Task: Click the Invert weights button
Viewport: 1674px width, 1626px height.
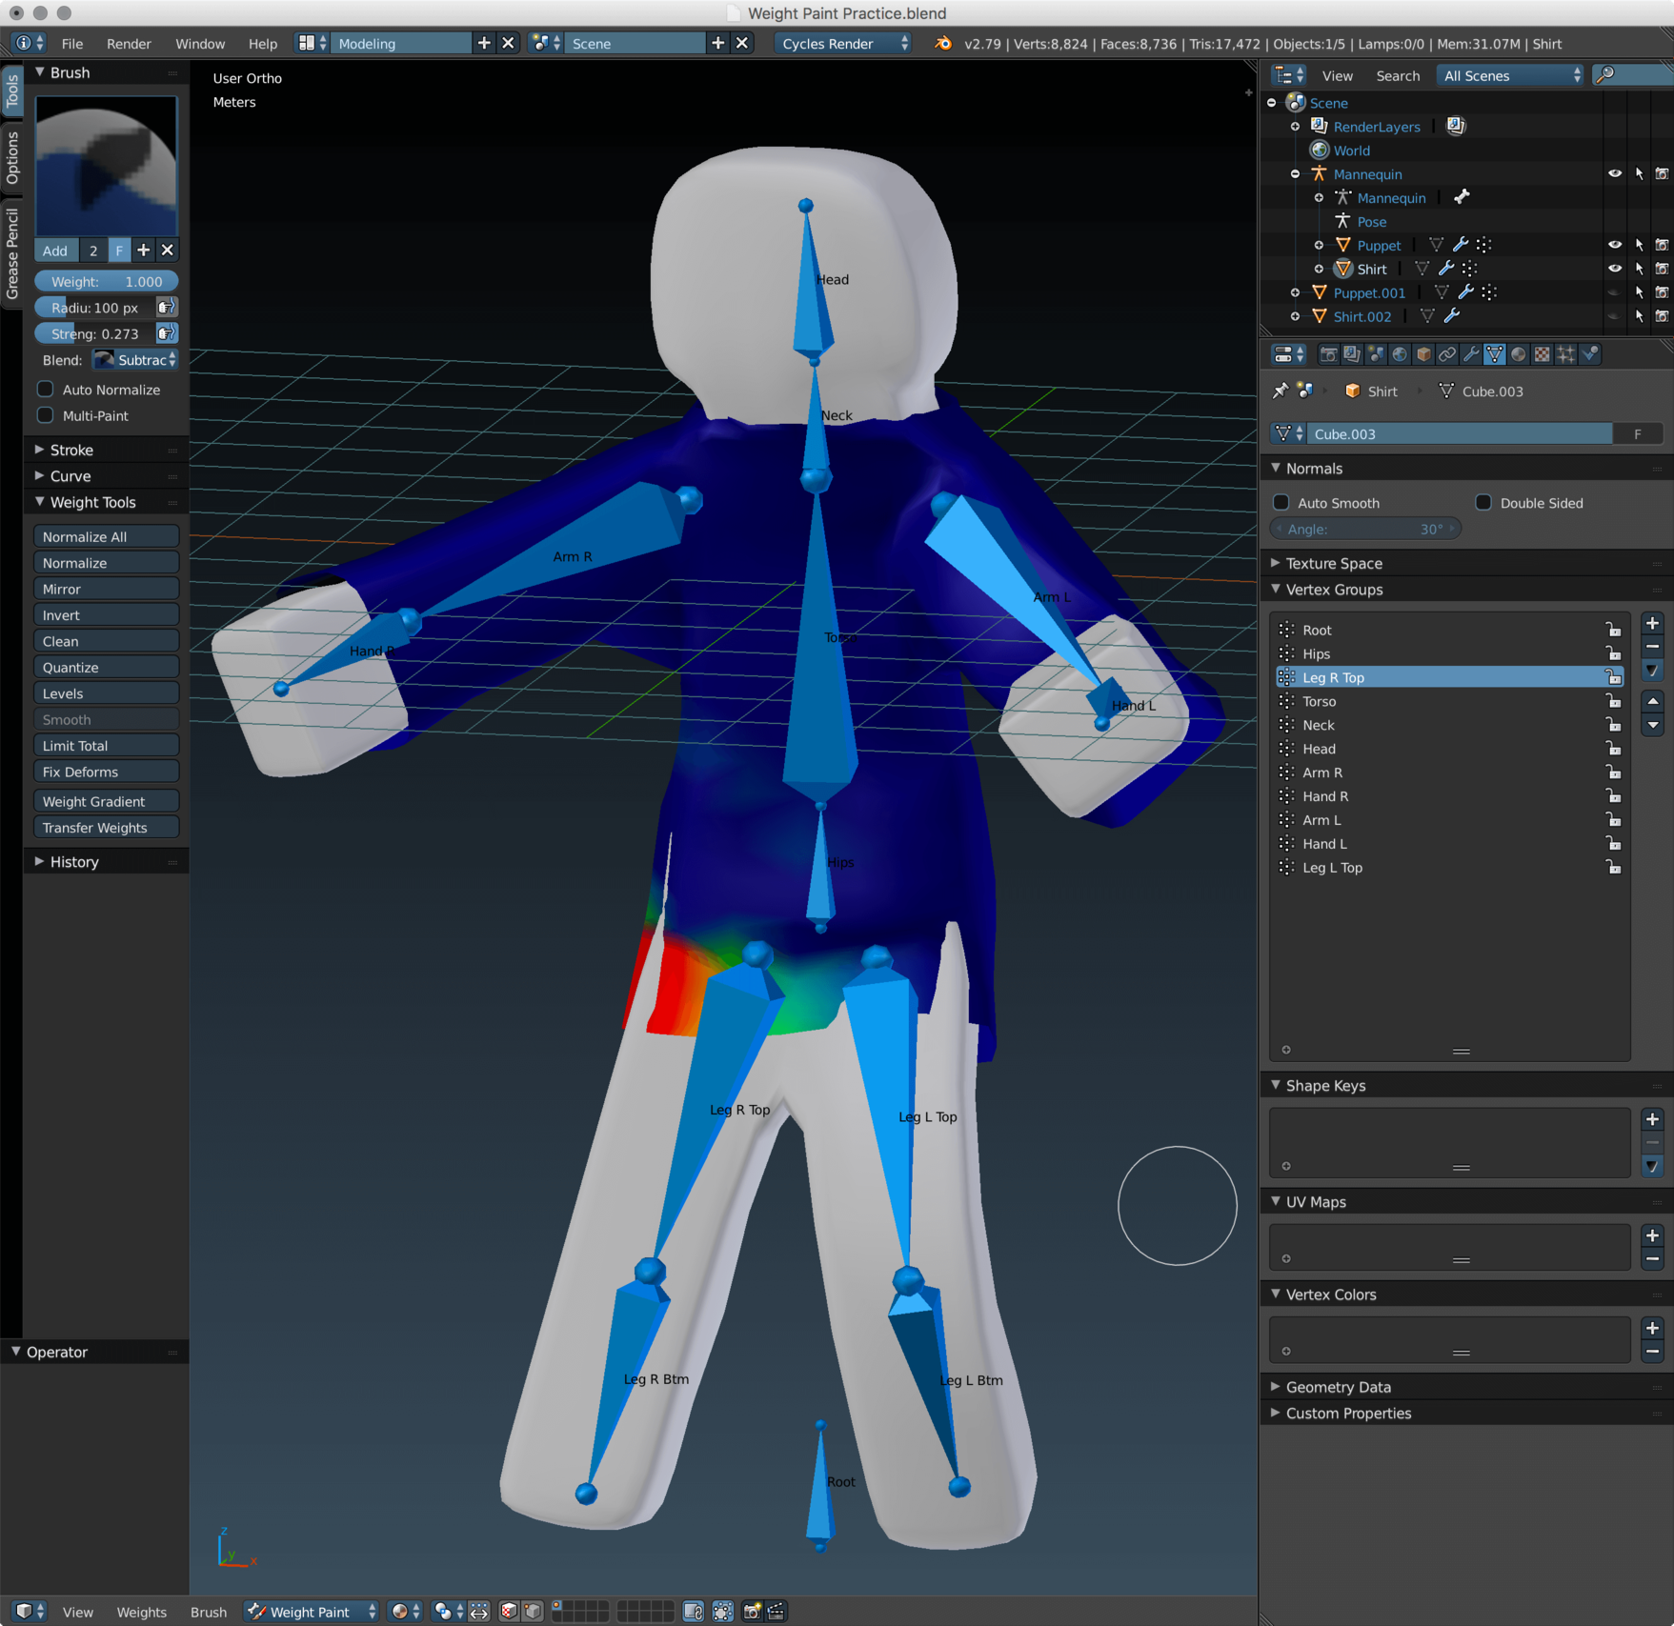Action: click(106, 614)
